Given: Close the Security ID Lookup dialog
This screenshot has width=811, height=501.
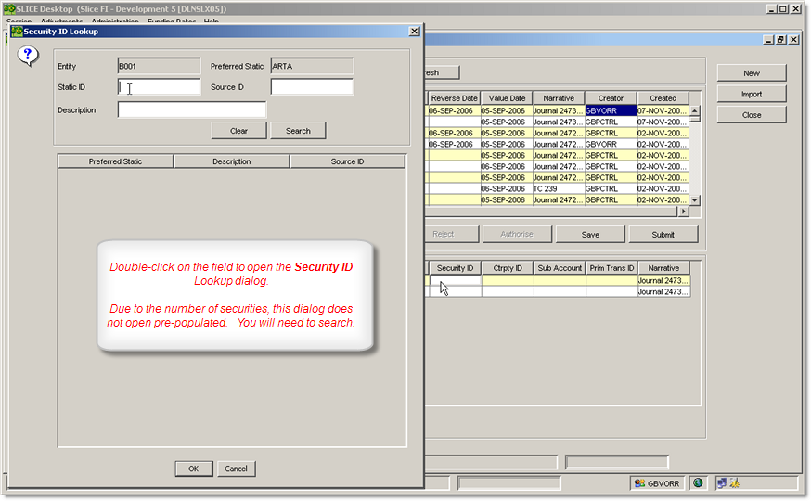Looking at the screenshot, I should point(414,31).
